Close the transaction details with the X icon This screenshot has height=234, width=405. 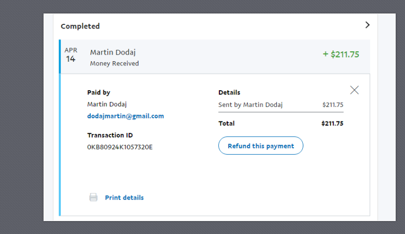[354, 90]
